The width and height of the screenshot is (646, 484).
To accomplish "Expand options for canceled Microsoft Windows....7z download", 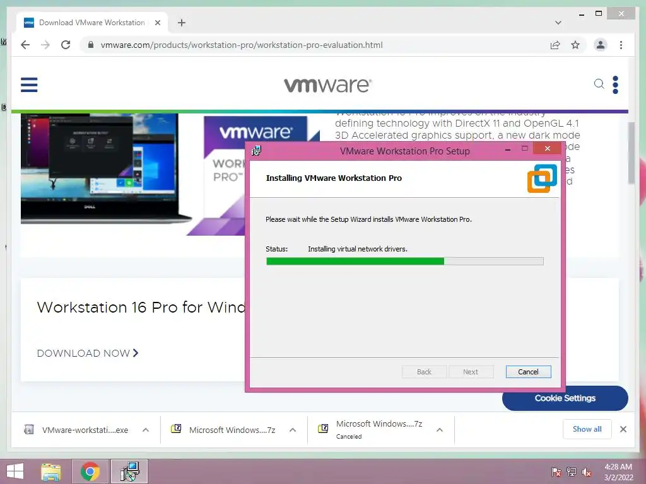I will pos(440,430).
